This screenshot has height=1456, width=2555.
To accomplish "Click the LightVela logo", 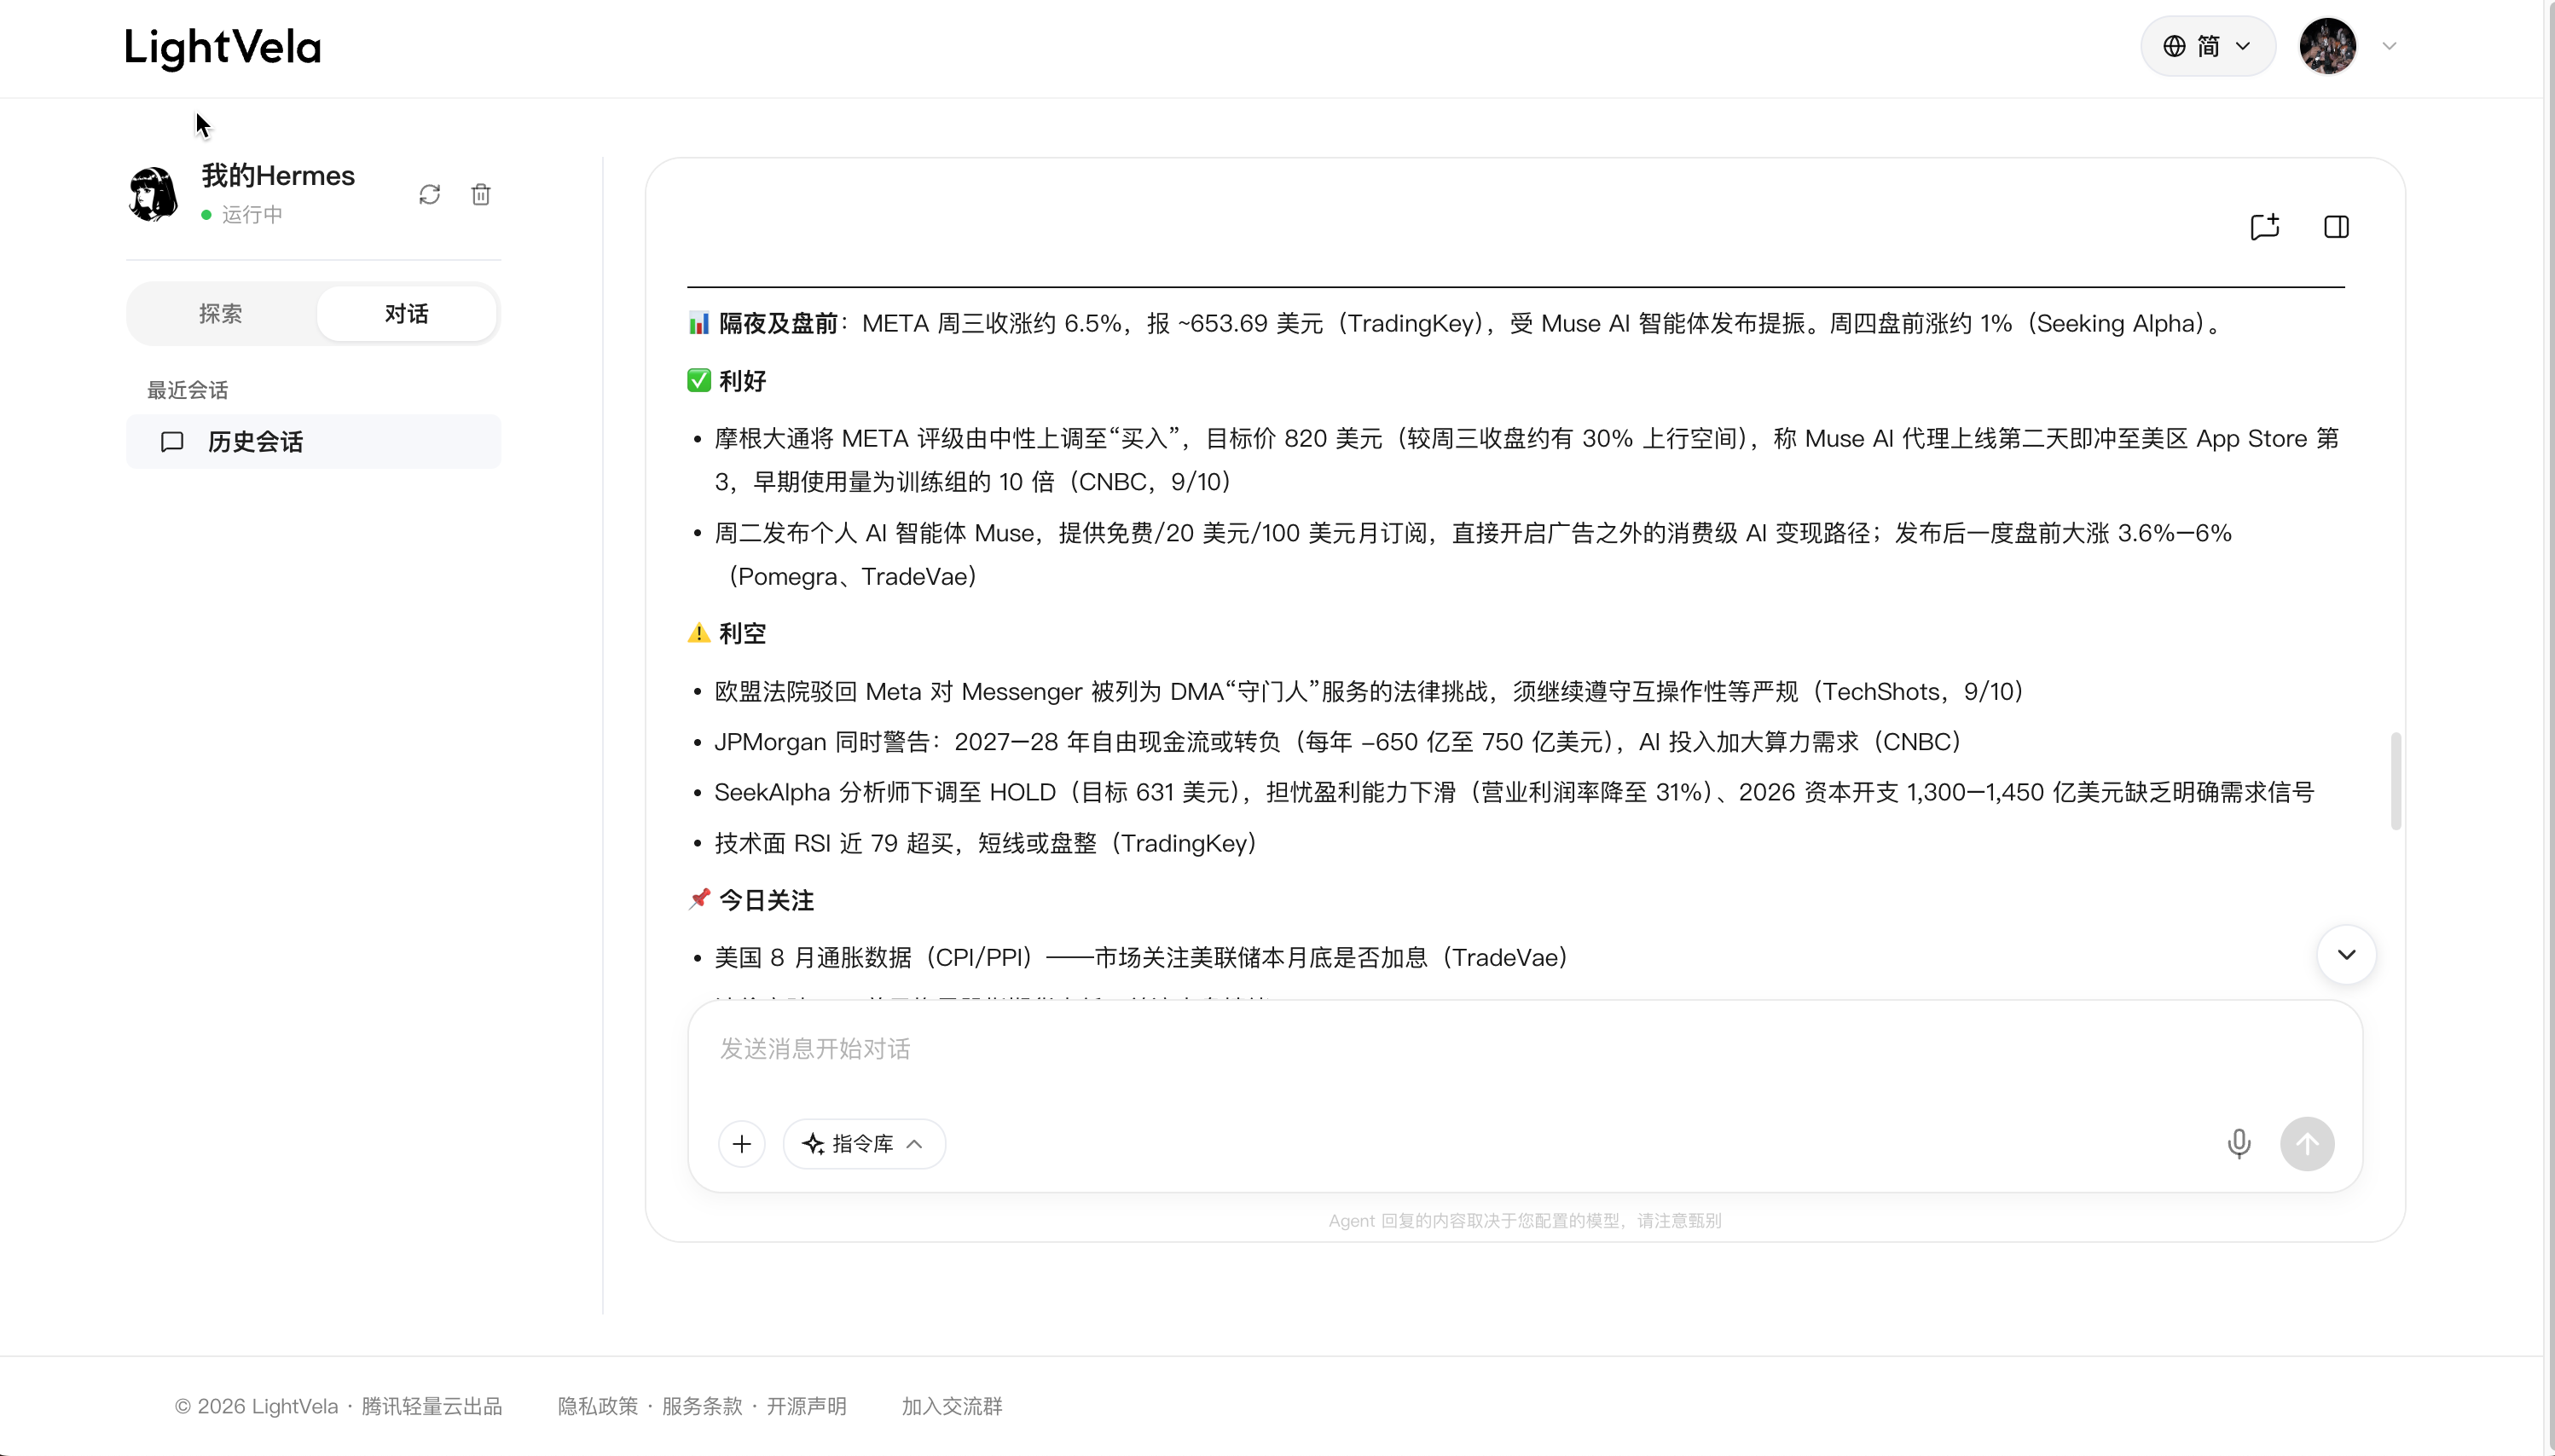I will (x=222, y=47).
